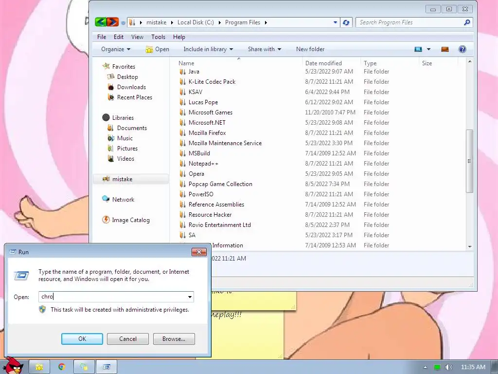Click the Libraries sidebar icon

tap(106, 118)
